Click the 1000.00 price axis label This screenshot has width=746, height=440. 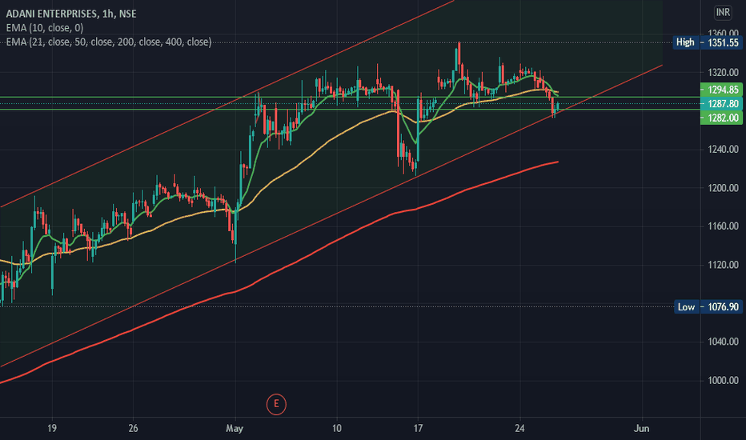[723, 380]
